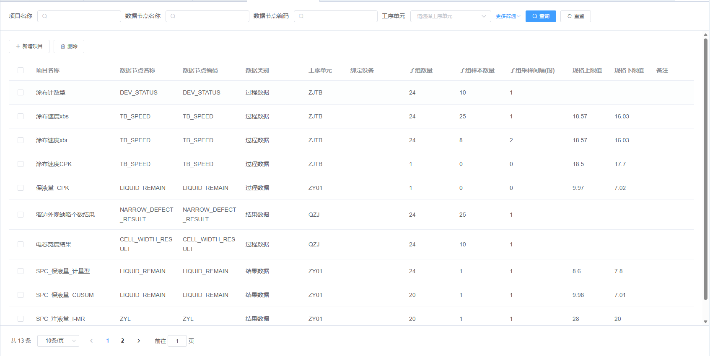Click scrollbar down arrow
Viewport: 710px width, 356px height.
705,322
